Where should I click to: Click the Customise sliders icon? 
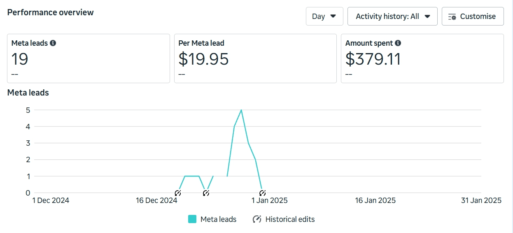452,16
